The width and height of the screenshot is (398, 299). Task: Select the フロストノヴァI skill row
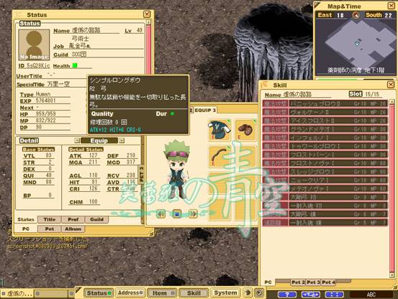pyautogui.click(x=325, y=163)
